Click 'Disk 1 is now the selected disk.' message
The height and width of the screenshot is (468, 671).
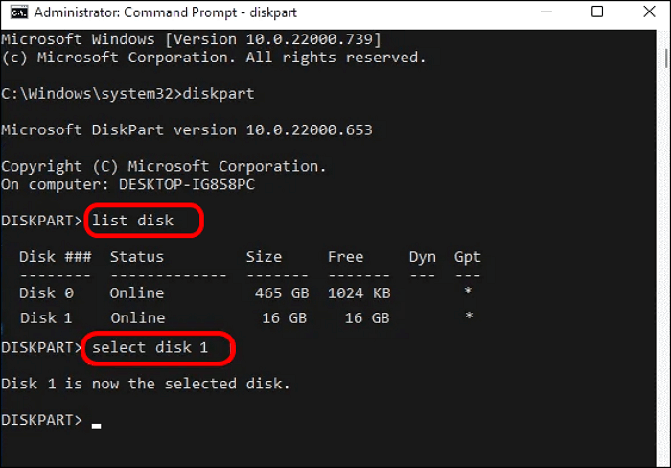point(145,384)
